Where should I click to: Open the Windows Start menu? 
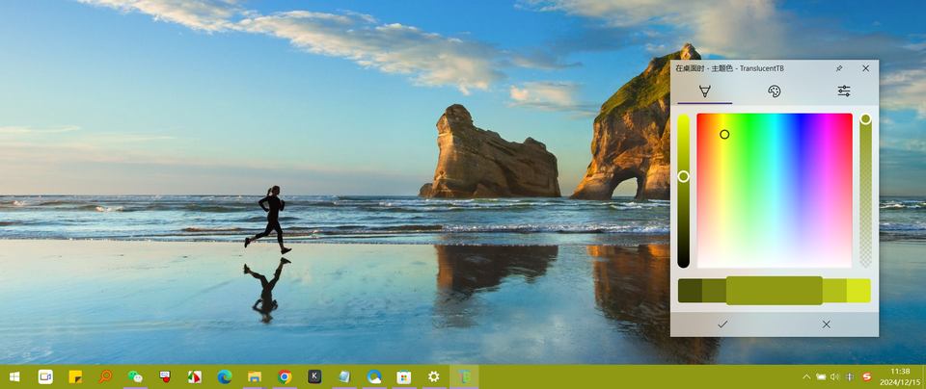pos(14,376)
